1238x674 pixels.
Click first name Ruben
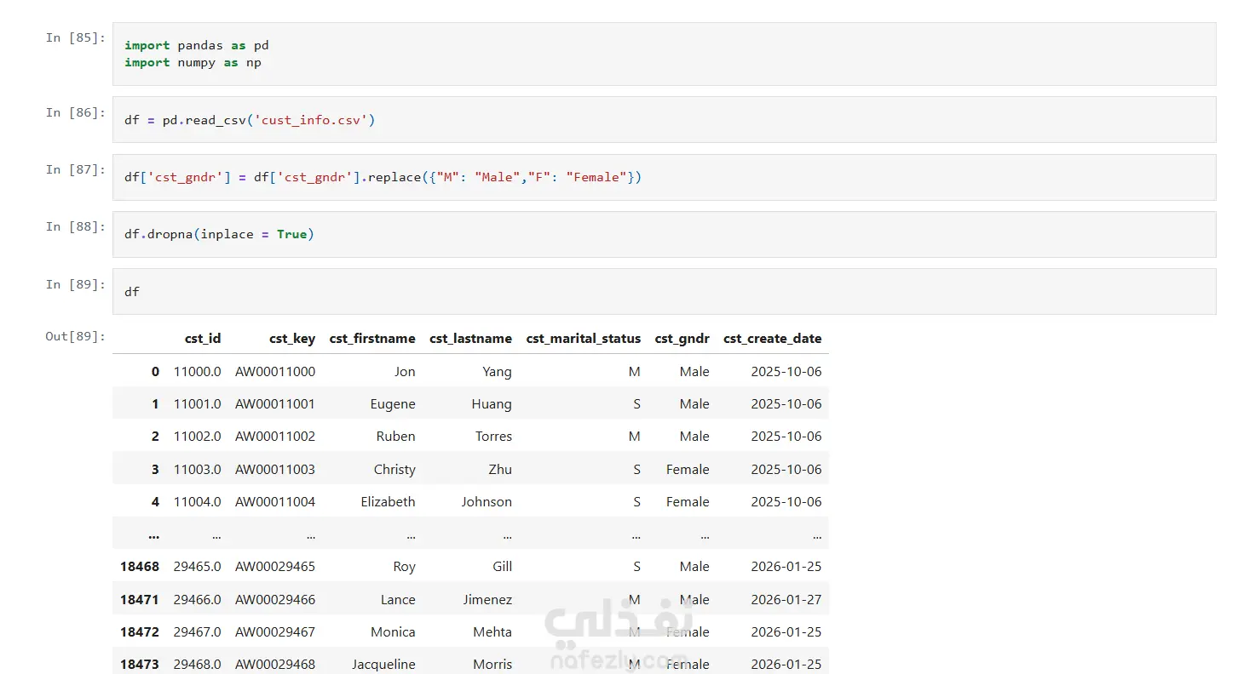[x=396, y=436]
